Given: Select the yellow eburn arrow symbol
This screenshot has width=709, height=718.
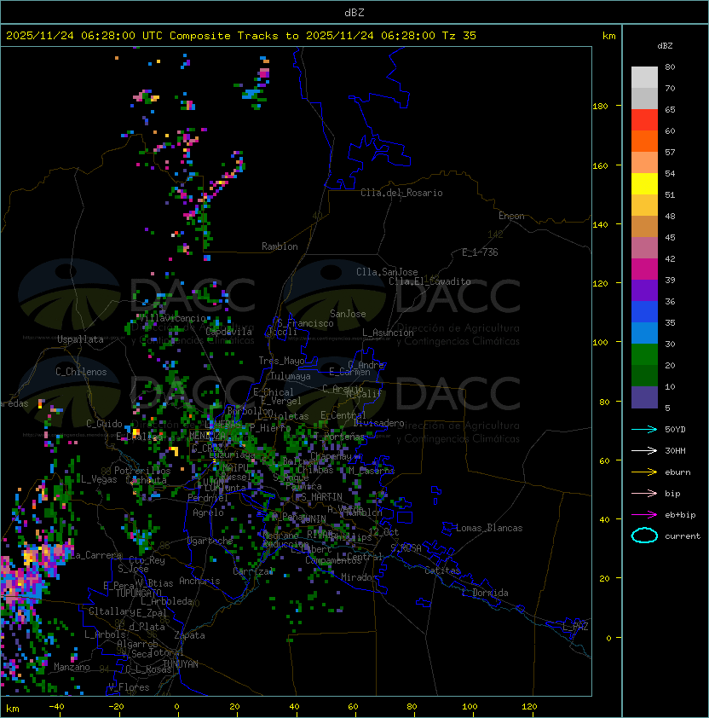Looking at the screenshot, I should pos(644,472).
